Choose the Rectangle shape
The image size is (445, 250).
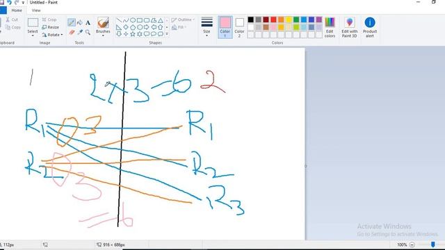pyautogui.click(x=140, y=20)
